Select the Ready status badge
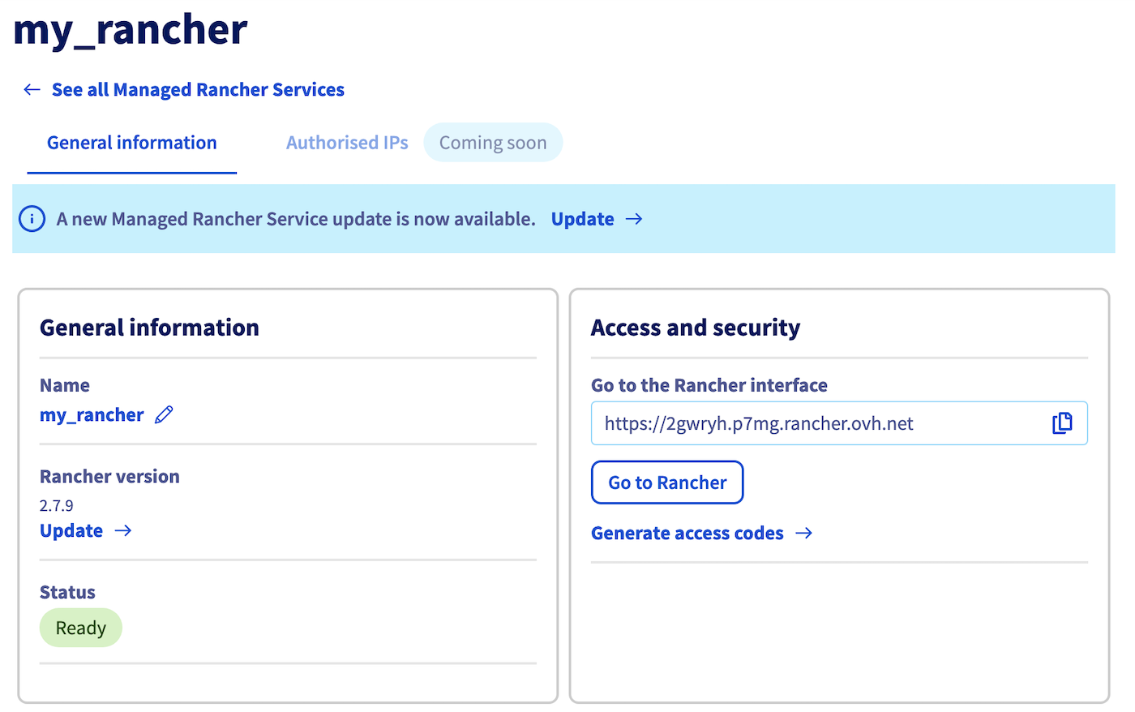Screen dimensions: 1135x712 click(80, 627)
